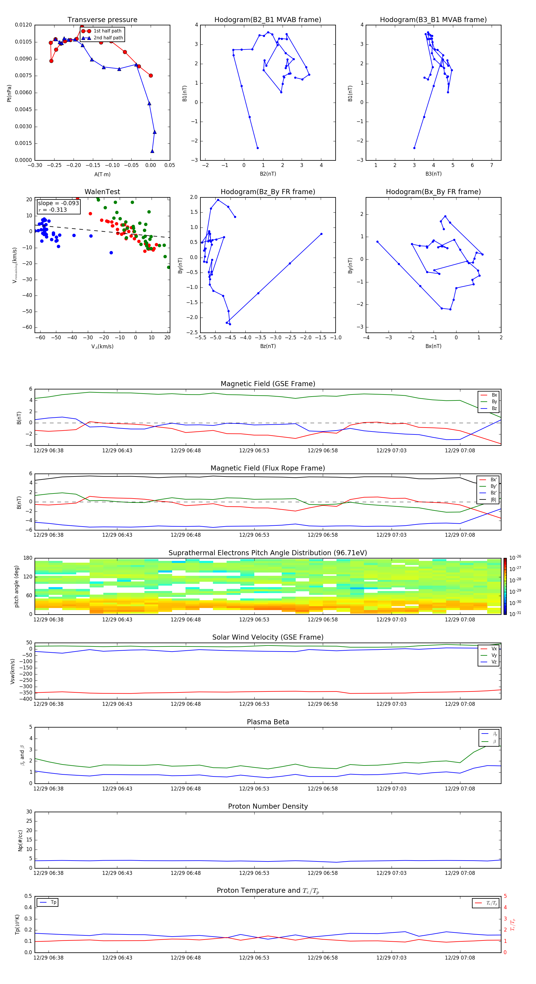Click '12/29 07:08' tick under proton temperature plot
Image resolution: width=536 pixels, height=984 pixels.
(460, 958)
